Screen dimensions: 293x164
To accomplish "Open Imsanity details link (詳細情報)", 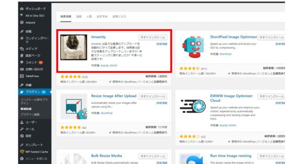I will [x=162, y=44].
